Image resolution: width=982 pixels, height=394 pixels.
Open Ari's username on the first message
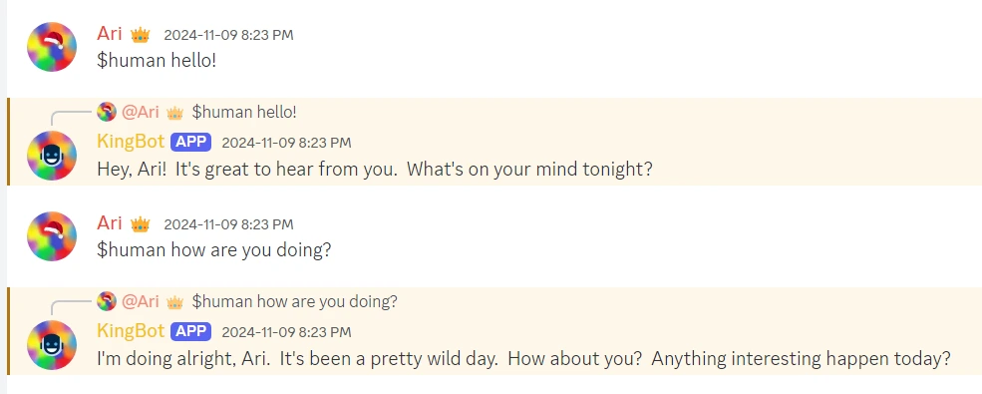point(110,33)
